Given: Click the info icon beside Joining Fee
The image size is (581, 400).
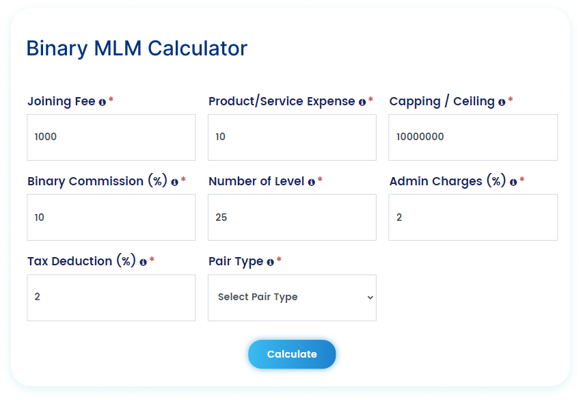Looking at the screenshot, I should coord(103,103).
